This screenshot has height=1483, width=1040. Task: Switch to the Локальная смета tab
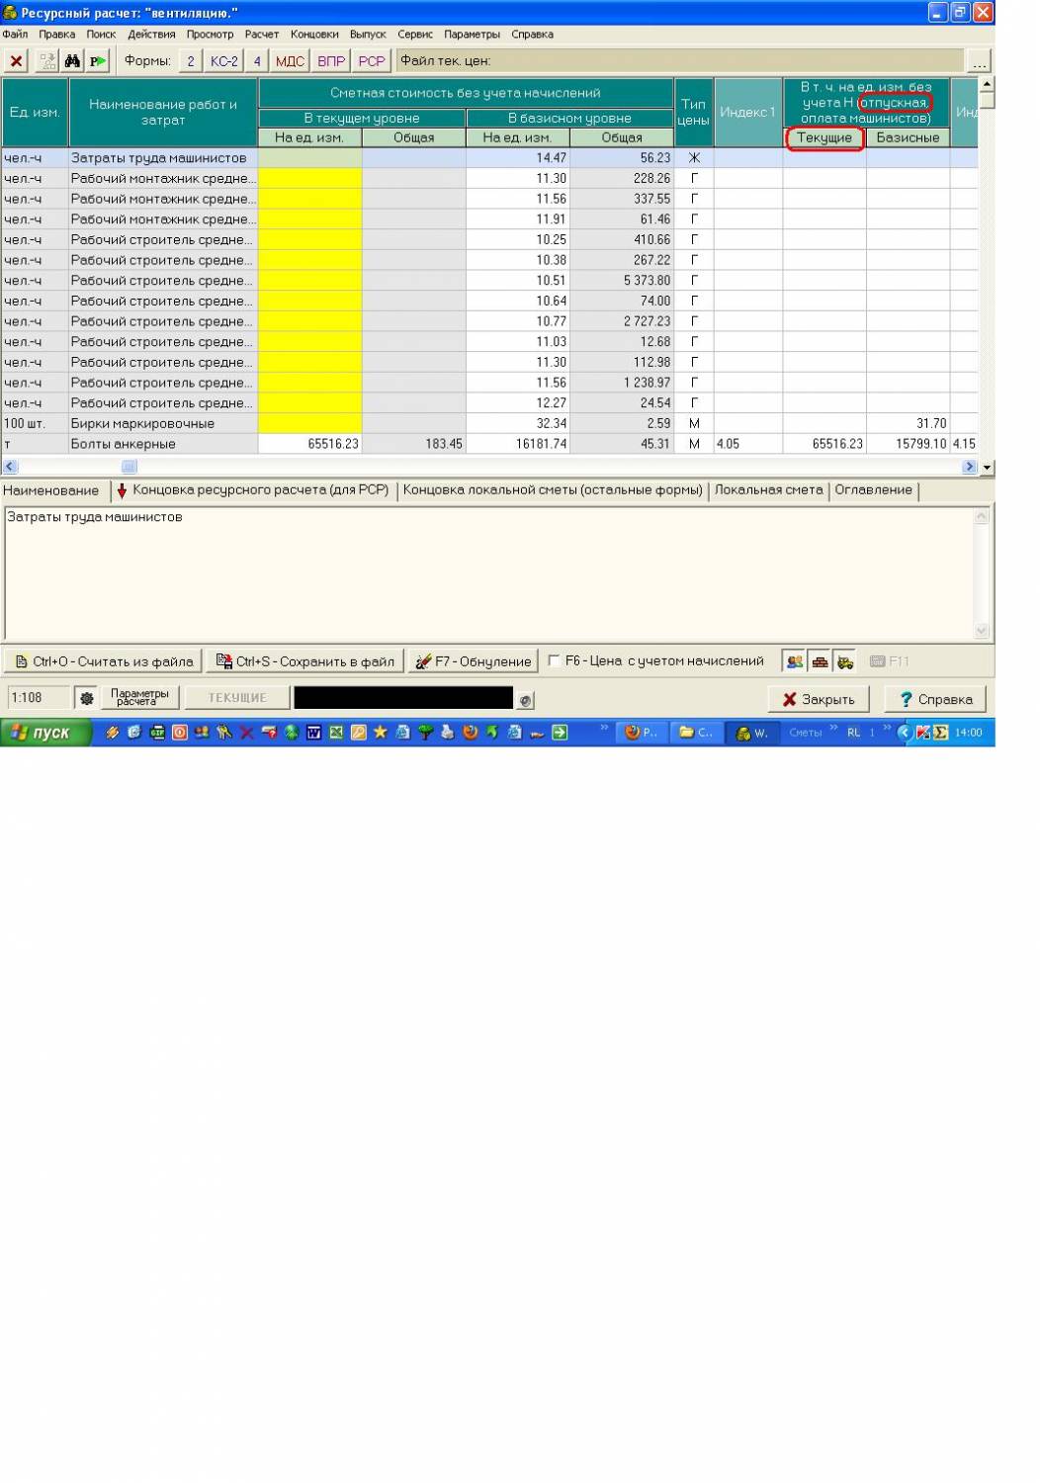pos(768,490)
